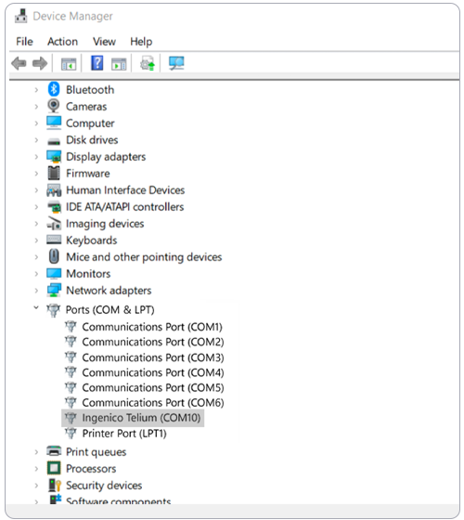Select Ingenico Telium (COM10) device
464x520 pixels.
point(141,418)
